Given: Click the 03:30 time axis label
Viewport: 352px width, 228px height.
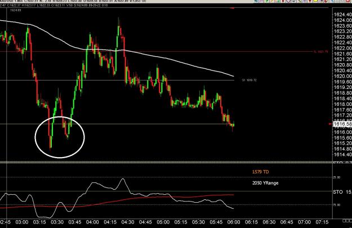Looking at the screenshot, I should 57,222.
